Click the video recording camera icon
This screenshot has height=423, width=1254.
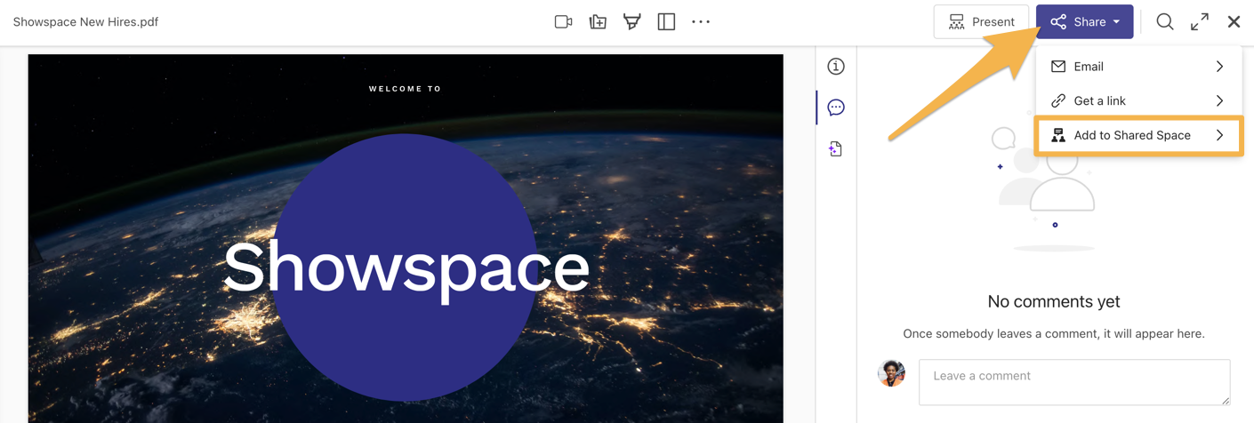(563, 21)
